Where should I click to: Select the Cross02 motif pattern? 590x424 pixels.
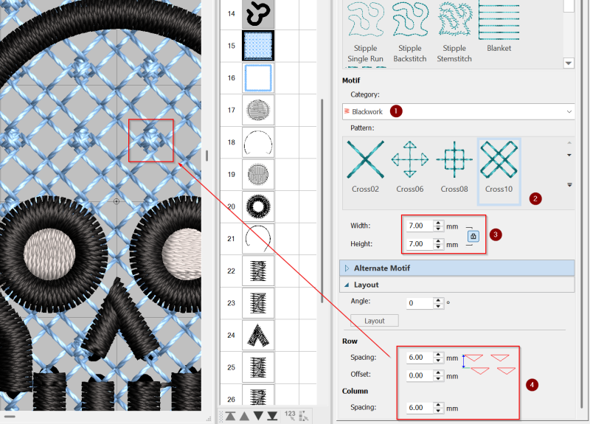(365, 167)
